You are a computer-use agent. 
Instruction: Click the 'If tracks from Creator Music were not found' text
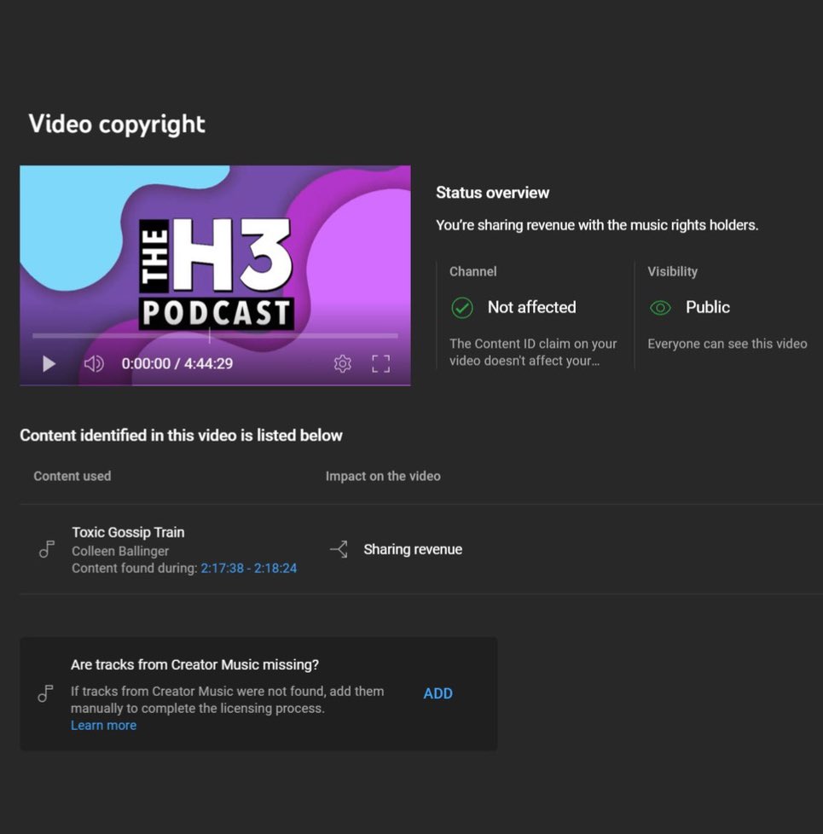click(227, 700)
